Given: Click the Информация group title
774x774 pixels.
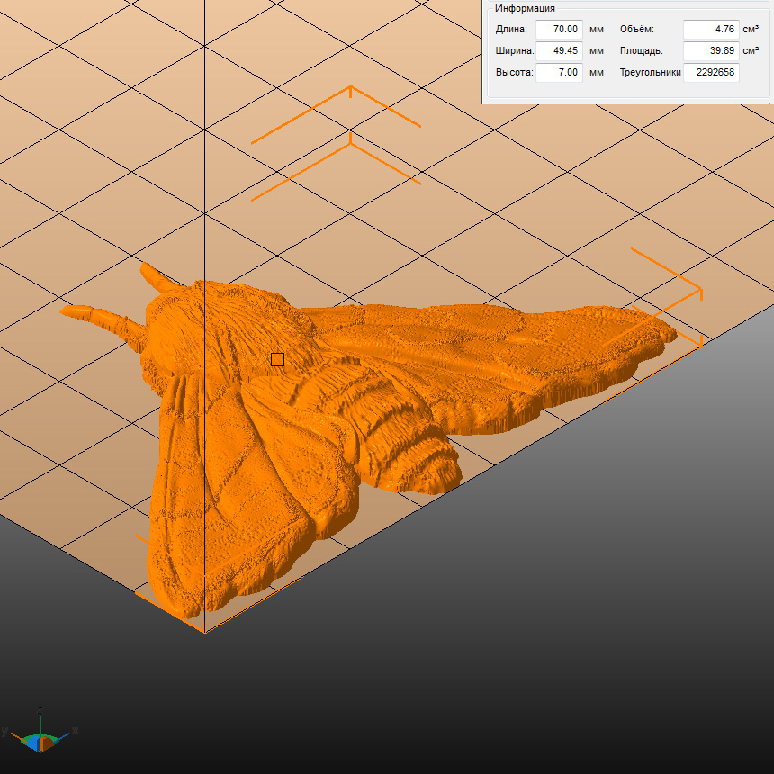Looking at the screenshot, I should 525,8.
